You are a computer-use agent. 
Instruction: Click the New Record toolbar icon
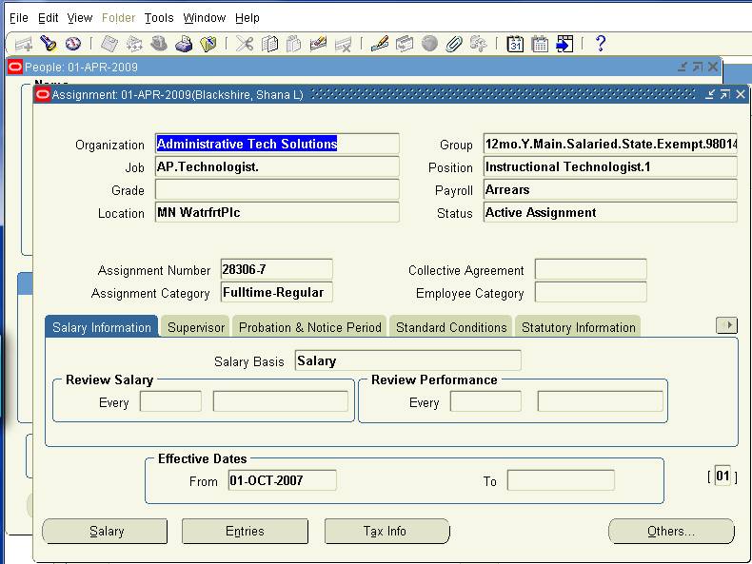tap(24, 44)
